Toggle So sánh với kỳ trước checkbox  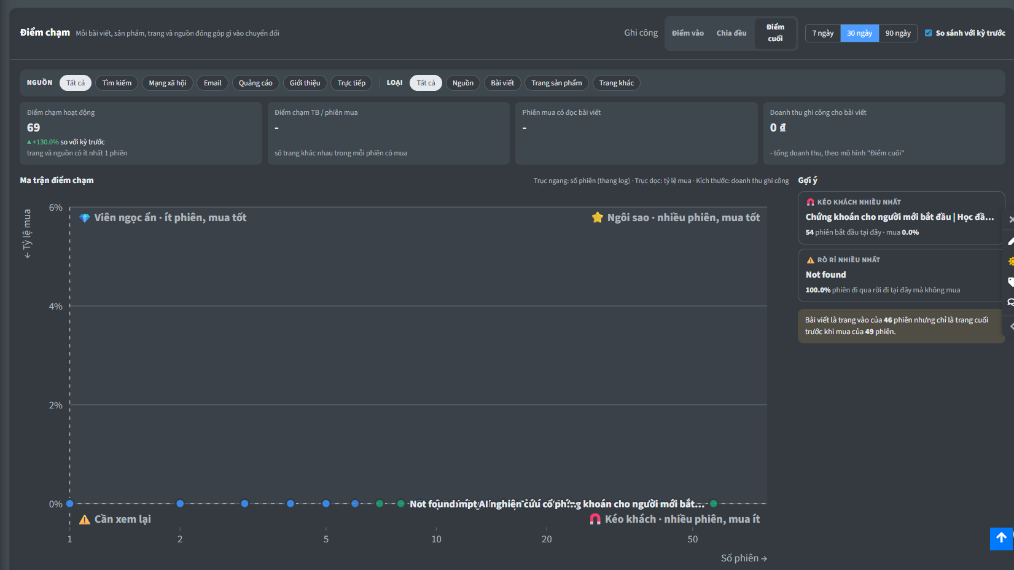pos(929,33)
